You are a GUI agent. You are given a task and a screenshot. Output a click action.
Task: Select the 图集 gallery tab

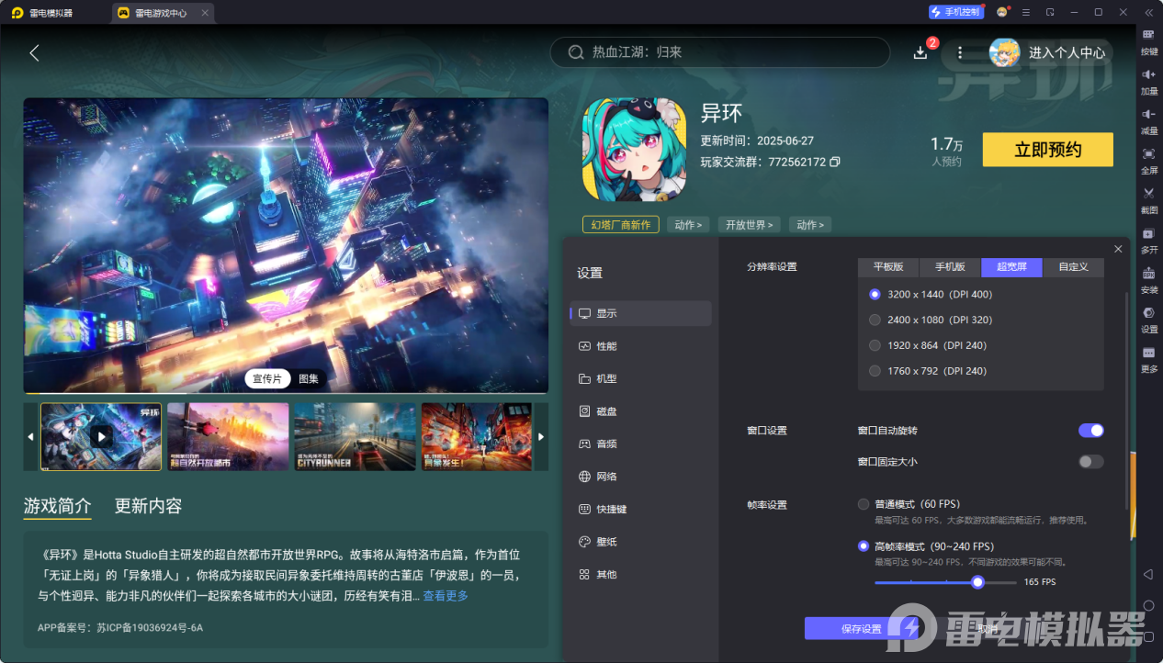click(309, 378)
